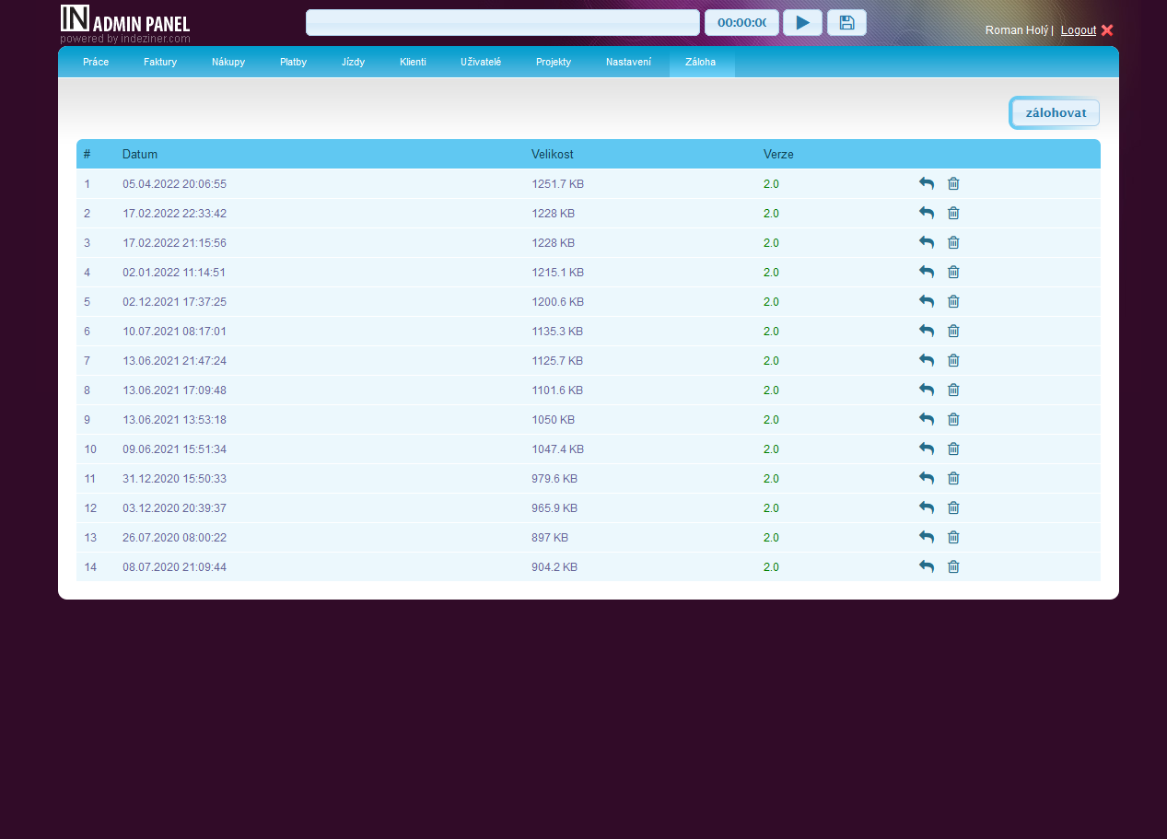Image resolution: width=1167 pixels, height=839 pixels.
Task: Restore the backup from 09.06.2021 15:51:34
Action: click(927, 449)
